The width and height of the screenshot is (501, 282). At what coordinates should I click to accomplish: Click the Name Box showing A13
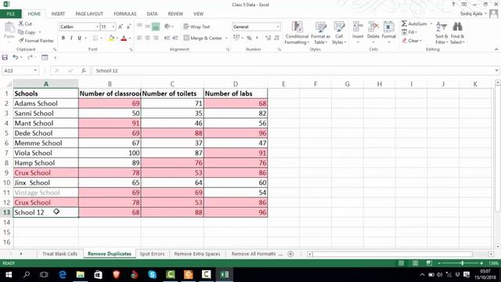coord(20,70)
